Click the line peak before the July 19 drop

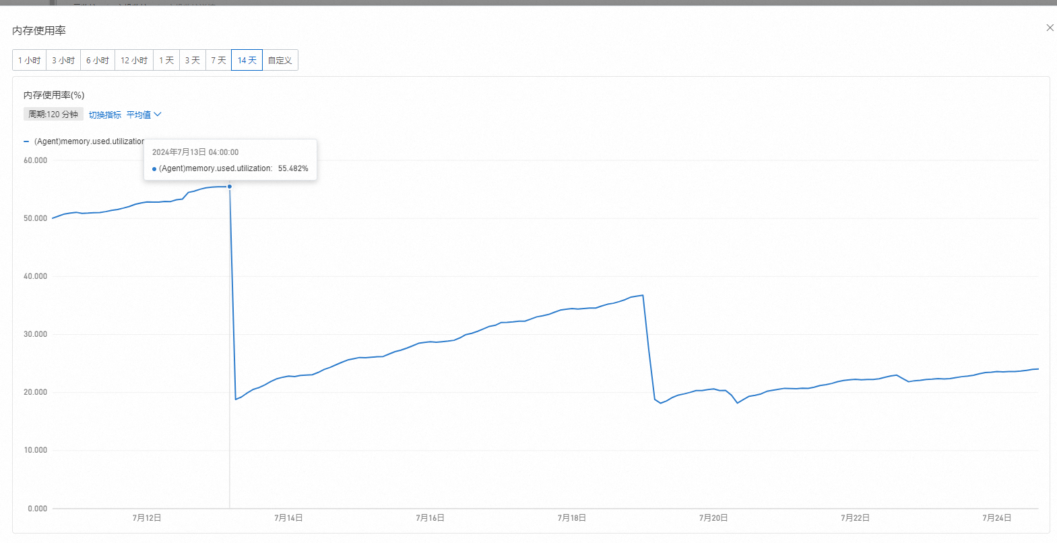coord(643,295)
